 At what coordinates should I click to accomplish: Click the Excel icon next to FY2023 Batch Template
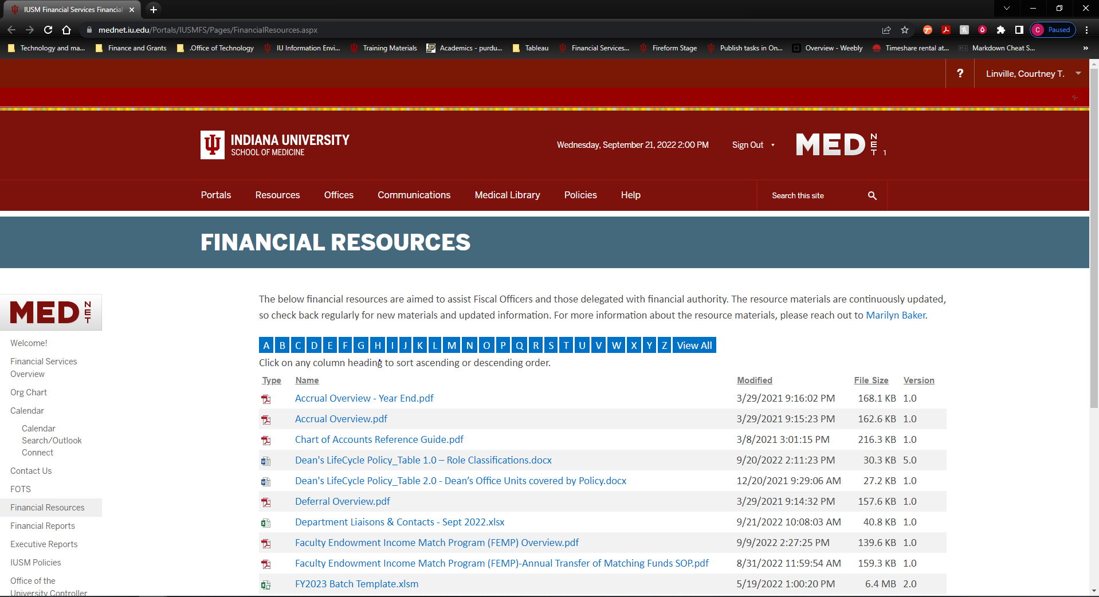click(266, 585)
